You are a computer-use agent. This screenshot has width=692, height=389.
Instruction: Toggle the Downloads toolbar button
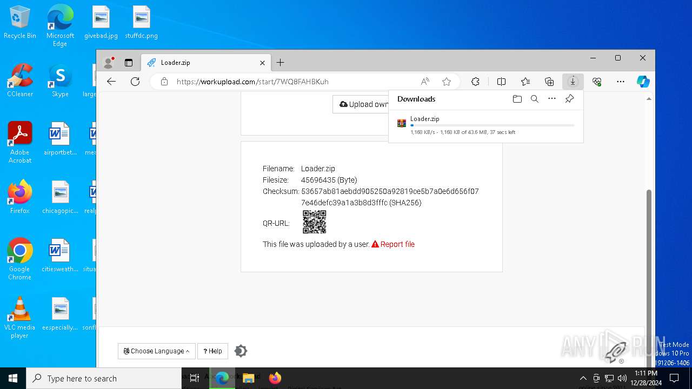pyautogui.click(x=573, y=82)
